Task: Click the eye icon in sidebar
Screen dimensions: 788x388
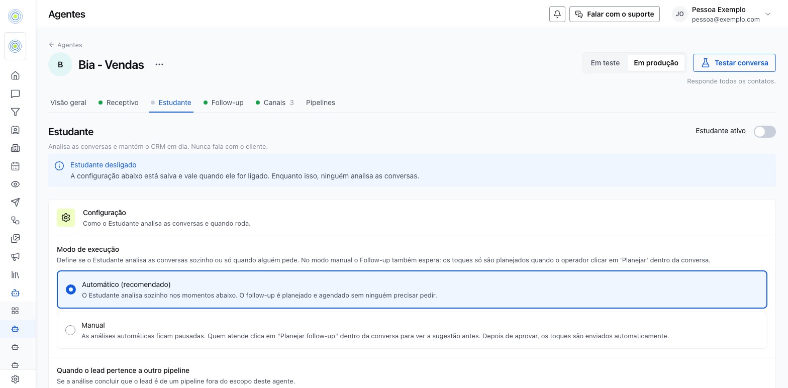Action: (x=15, y=184)
